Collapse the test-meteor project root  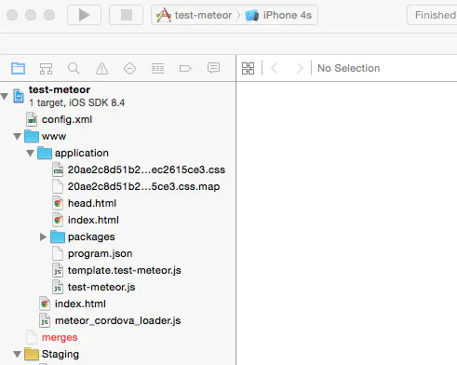pos(5,96)
